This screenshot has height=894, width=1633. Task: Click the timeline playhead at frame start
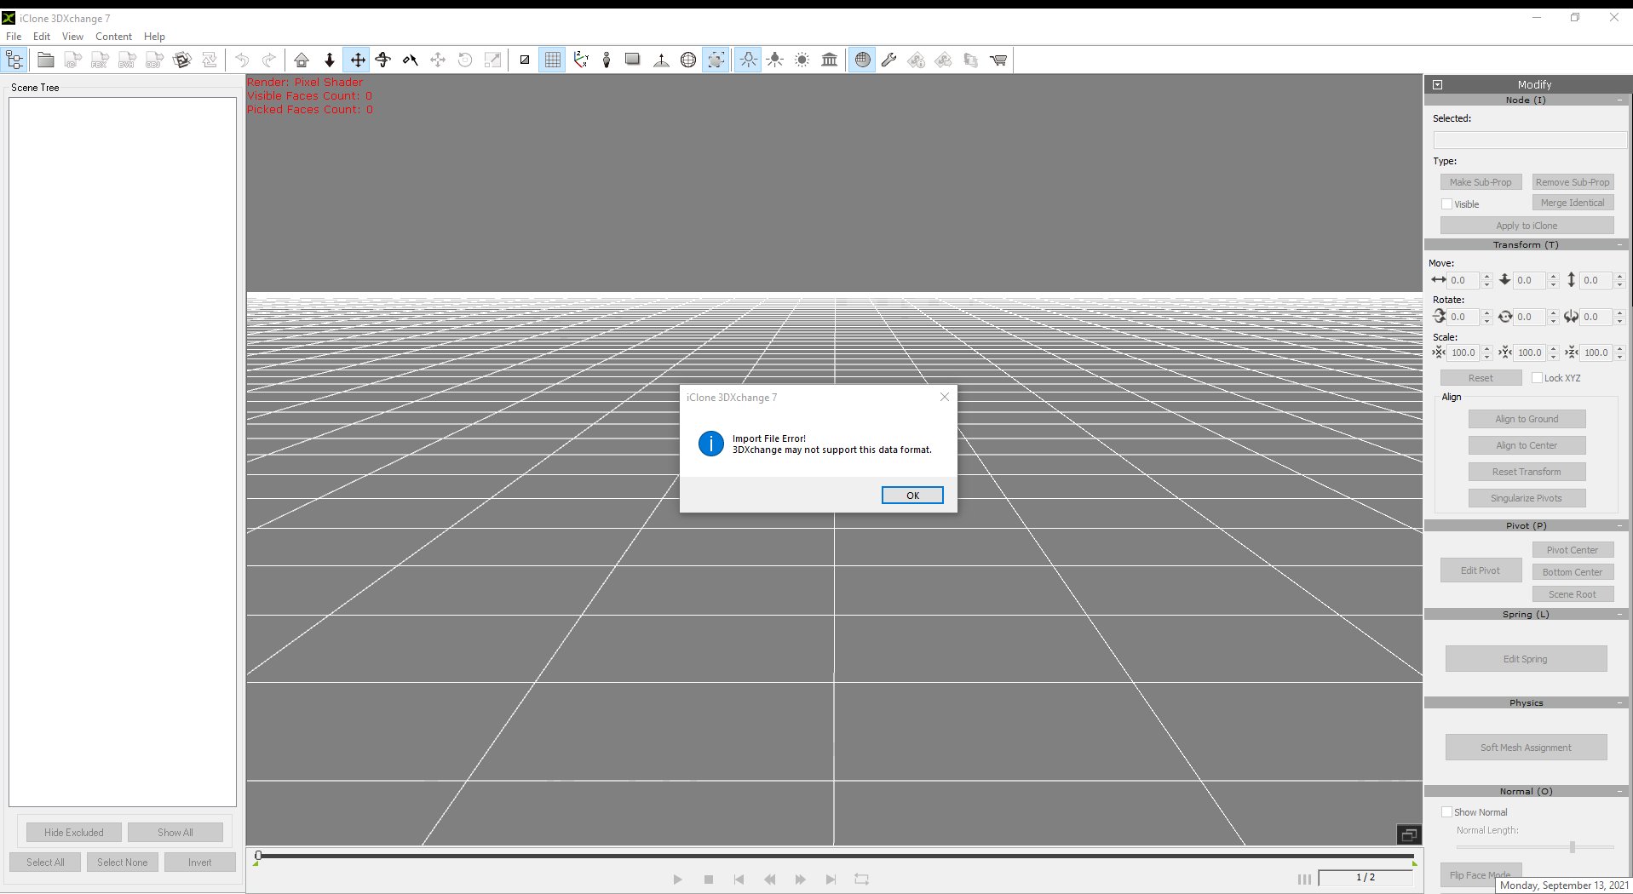pyautogui.click(x=258, y=857)
